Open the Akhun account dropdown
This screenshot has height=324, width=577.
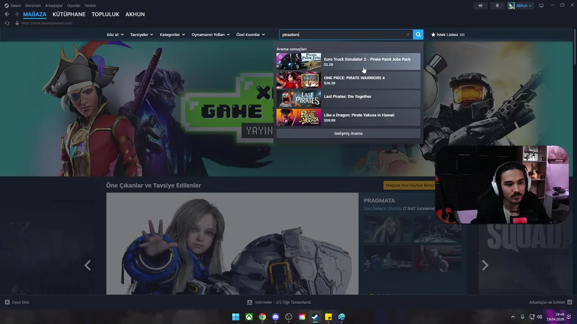pyautogui.click(x=520, y=5)
